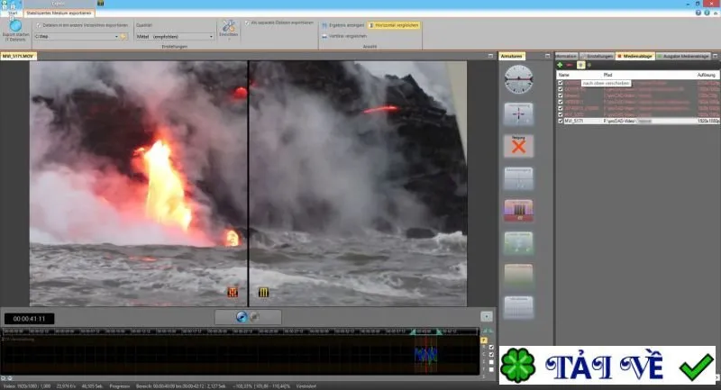Click the crosshair shift gauge in Armaturen
Image resolution: width=721 pixels, height=390 pixels.
(519, 113)
